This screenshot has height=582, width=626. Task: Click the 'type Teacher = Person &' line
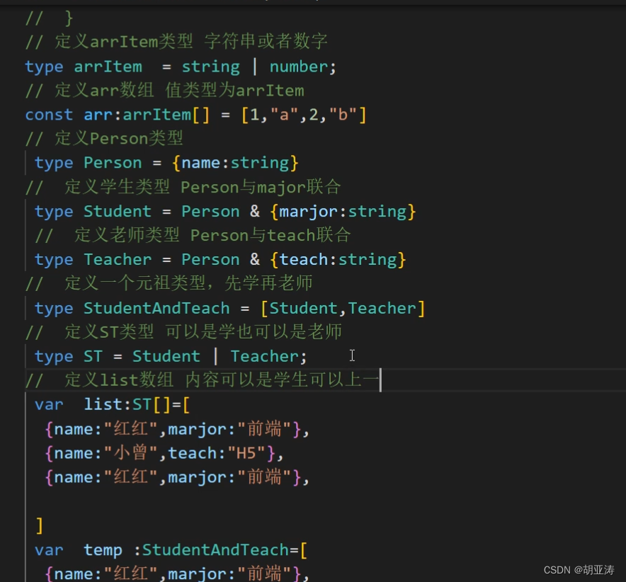(x=220, y=260)
